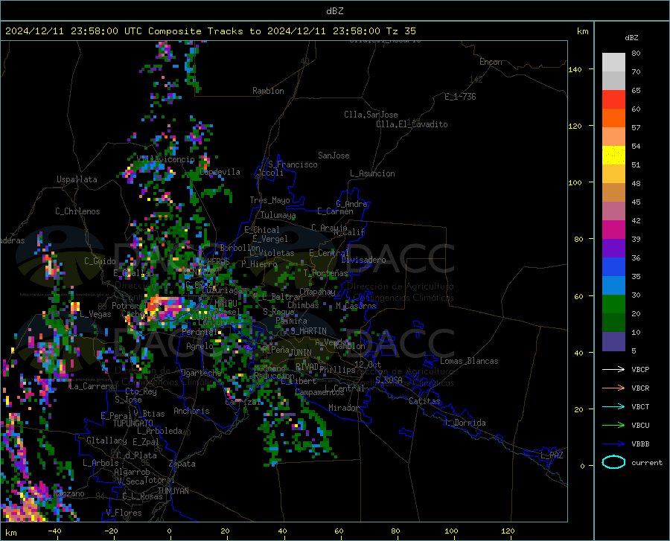Click the blue VBBB arrow legend icon
Image resolution: width=670 pixels, height=541 pixels.
[613, 444]
